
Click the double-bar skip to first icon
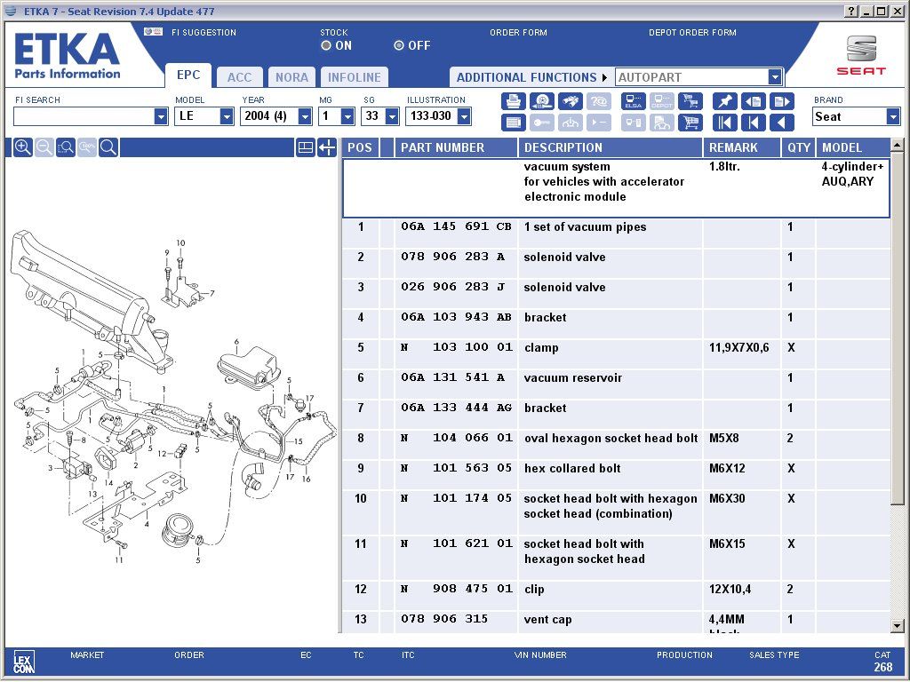pyautogui.click(x=724, y=123)
